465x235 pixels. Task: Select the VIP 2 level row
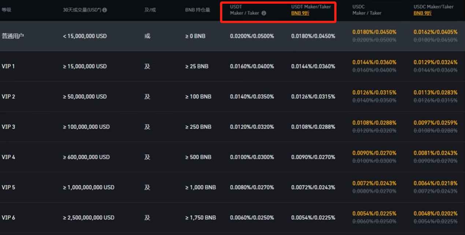(x=8, y=97)
